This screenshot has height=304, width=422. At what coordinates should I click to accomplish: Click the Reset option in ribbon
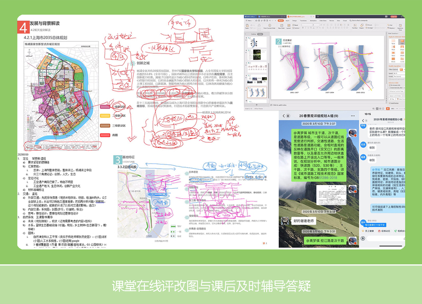click(295, 25)
